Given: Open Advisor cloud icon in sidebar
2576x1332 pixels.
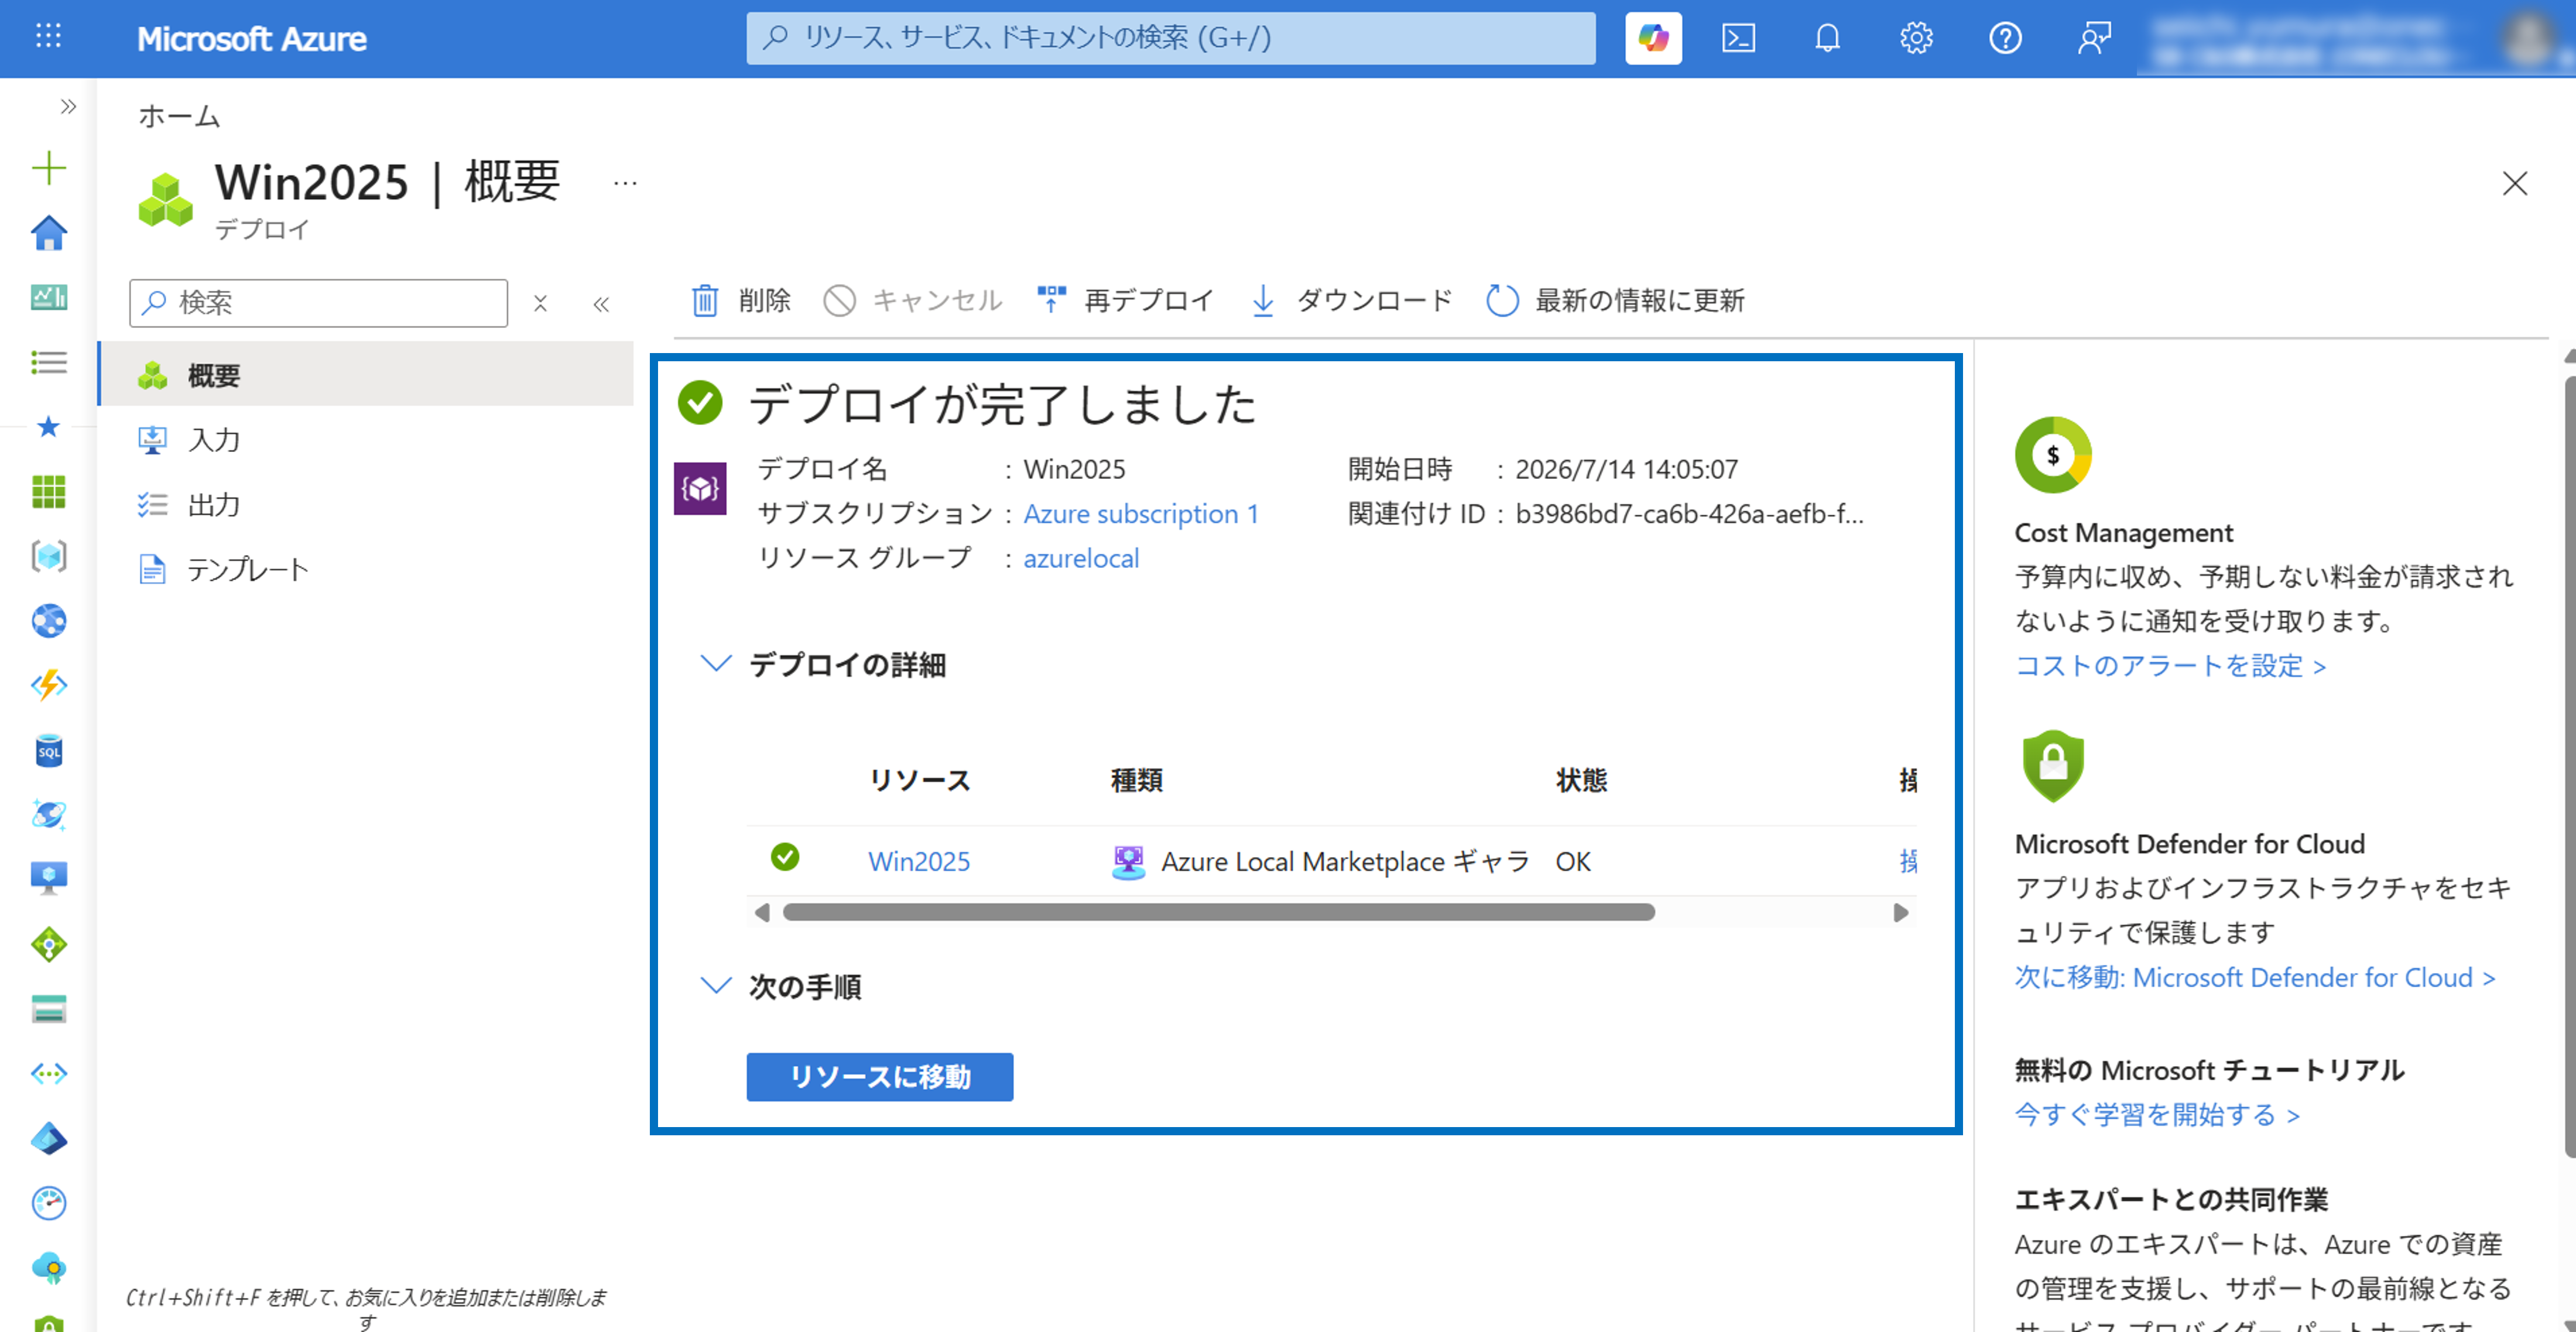Looking at the screenshot, I should 48,1268.
